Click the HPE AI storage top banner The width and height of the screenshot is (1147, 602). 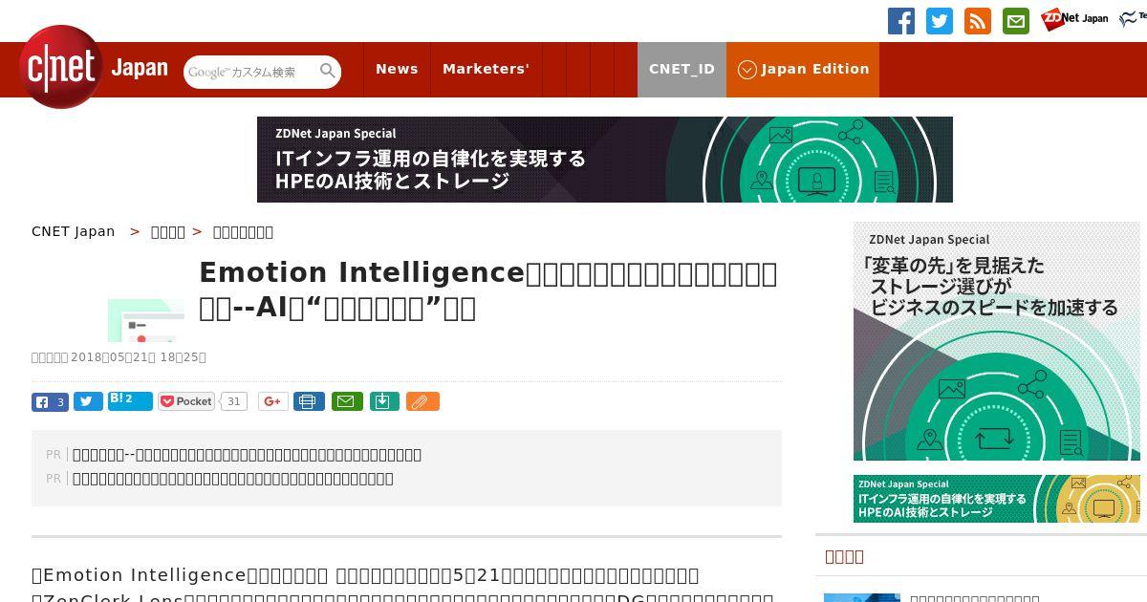pyautogui.click(x=605, y=160)
